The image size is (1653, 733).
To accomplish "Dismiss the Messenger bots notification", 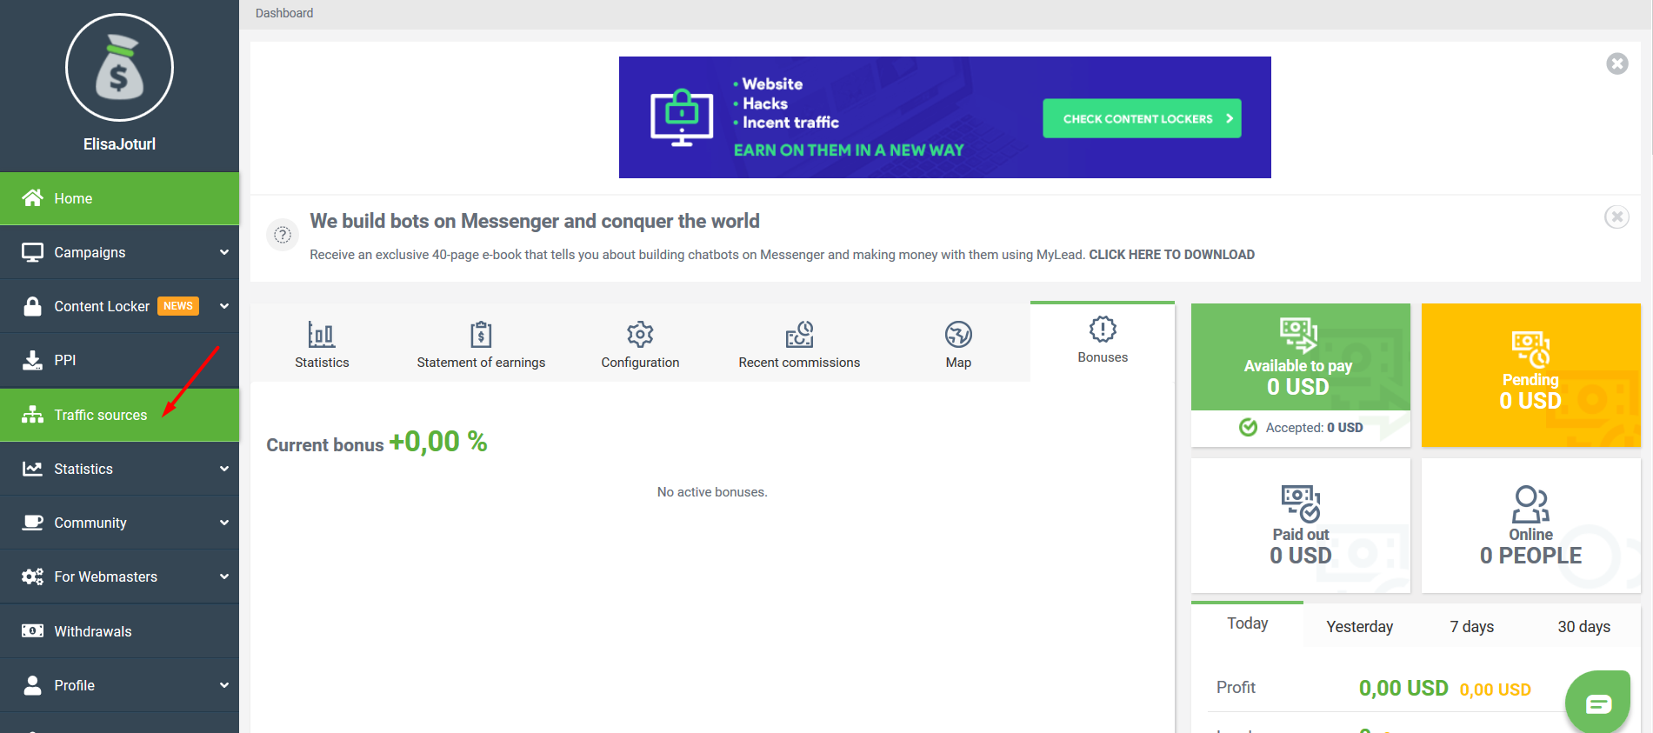I will [x=1616, y=217].
